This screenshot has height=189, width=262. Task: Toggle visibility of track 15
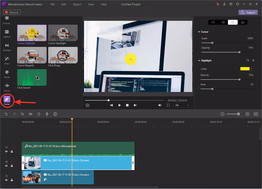pos(6,180)
